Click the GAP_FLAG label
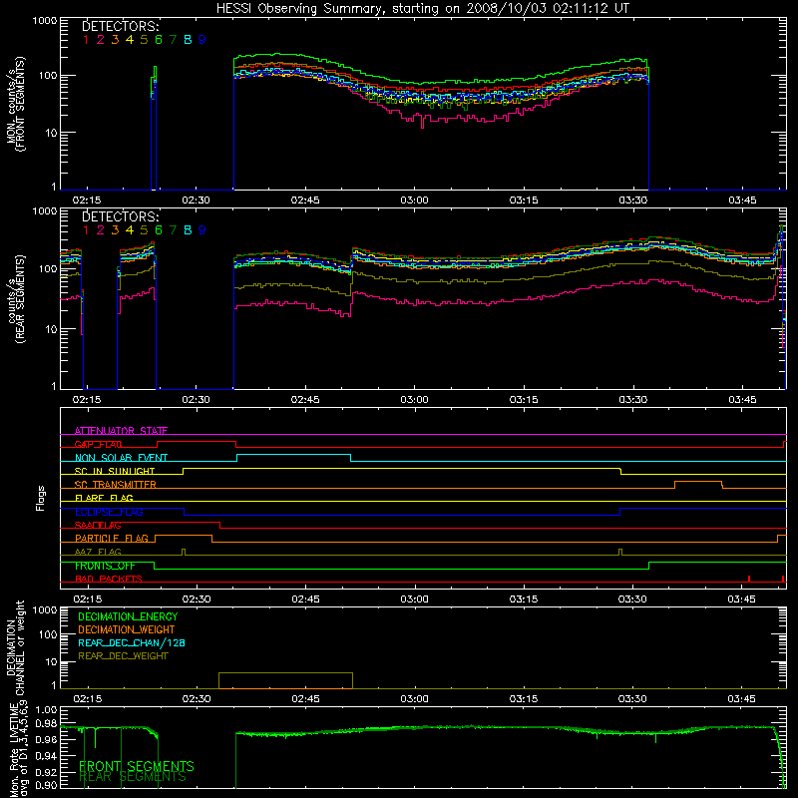798x798 pixels. [x=98, y=445]
